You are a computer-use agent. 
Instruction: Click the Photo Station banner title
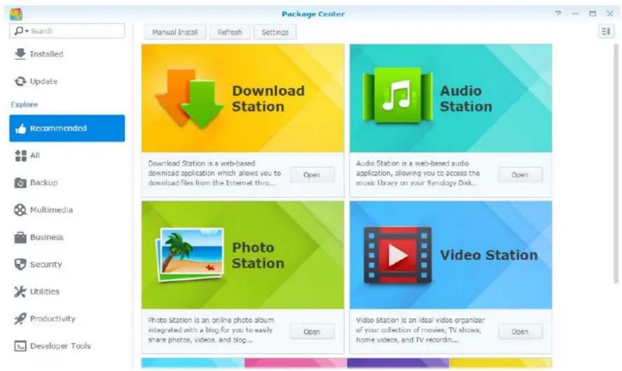point(258,256)
